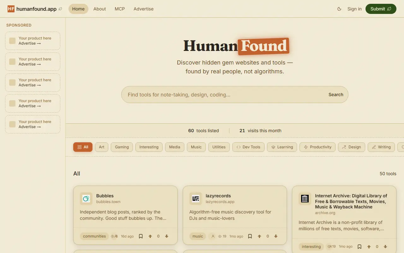Open the Advertise page
The image size is (404, 253).
click(144, 9)
